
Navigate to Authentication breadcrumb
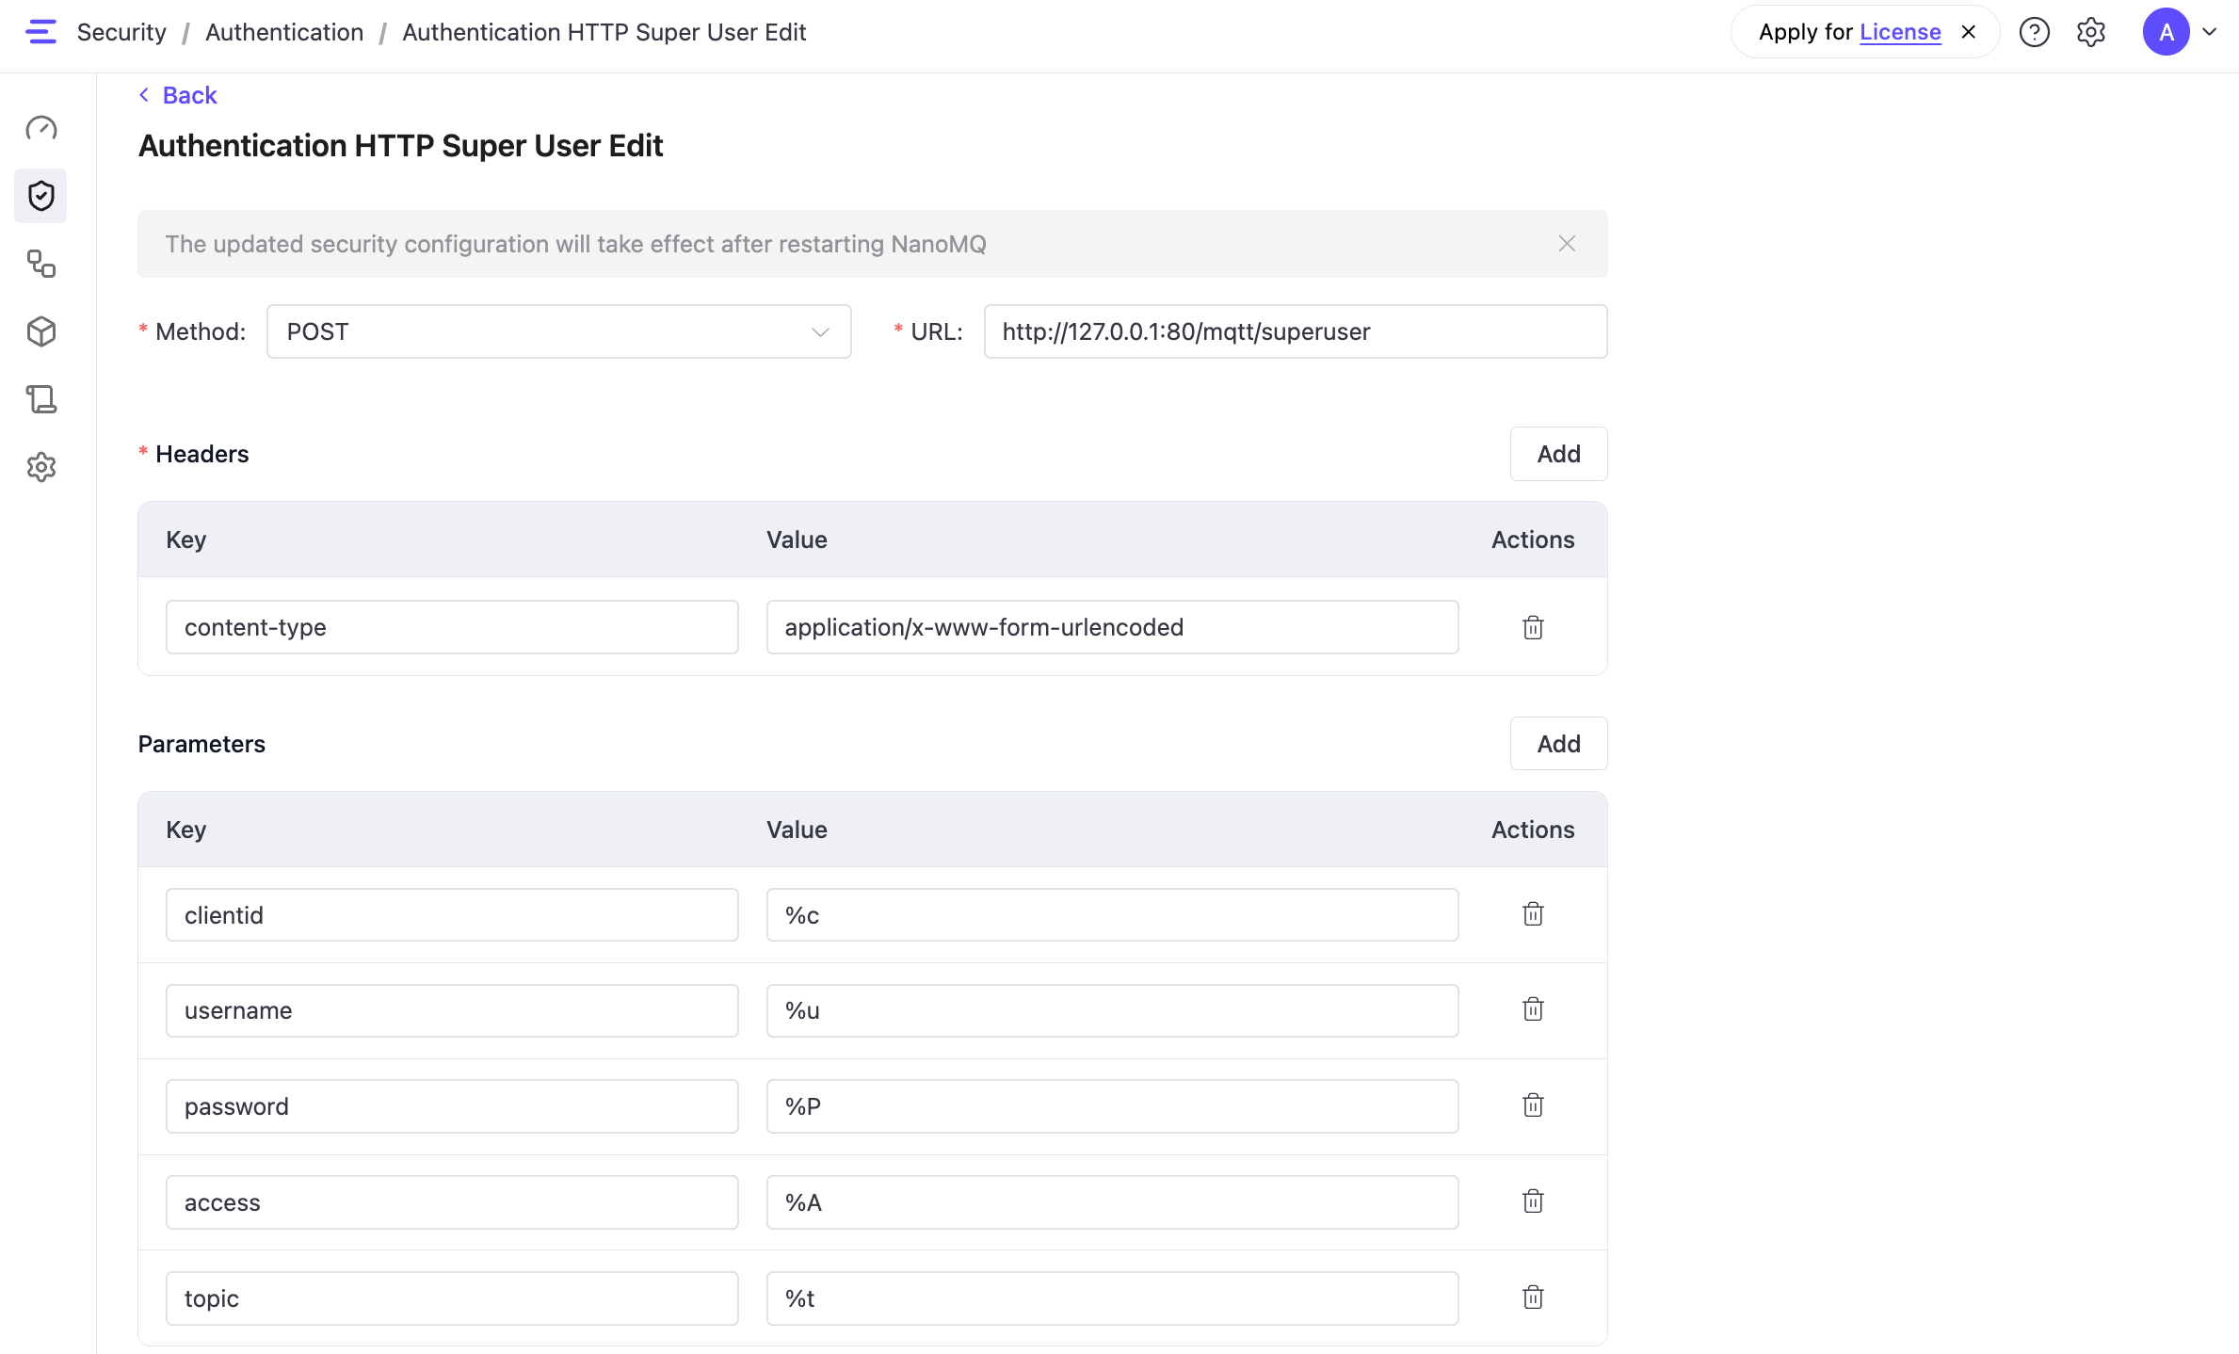[284, 32]
